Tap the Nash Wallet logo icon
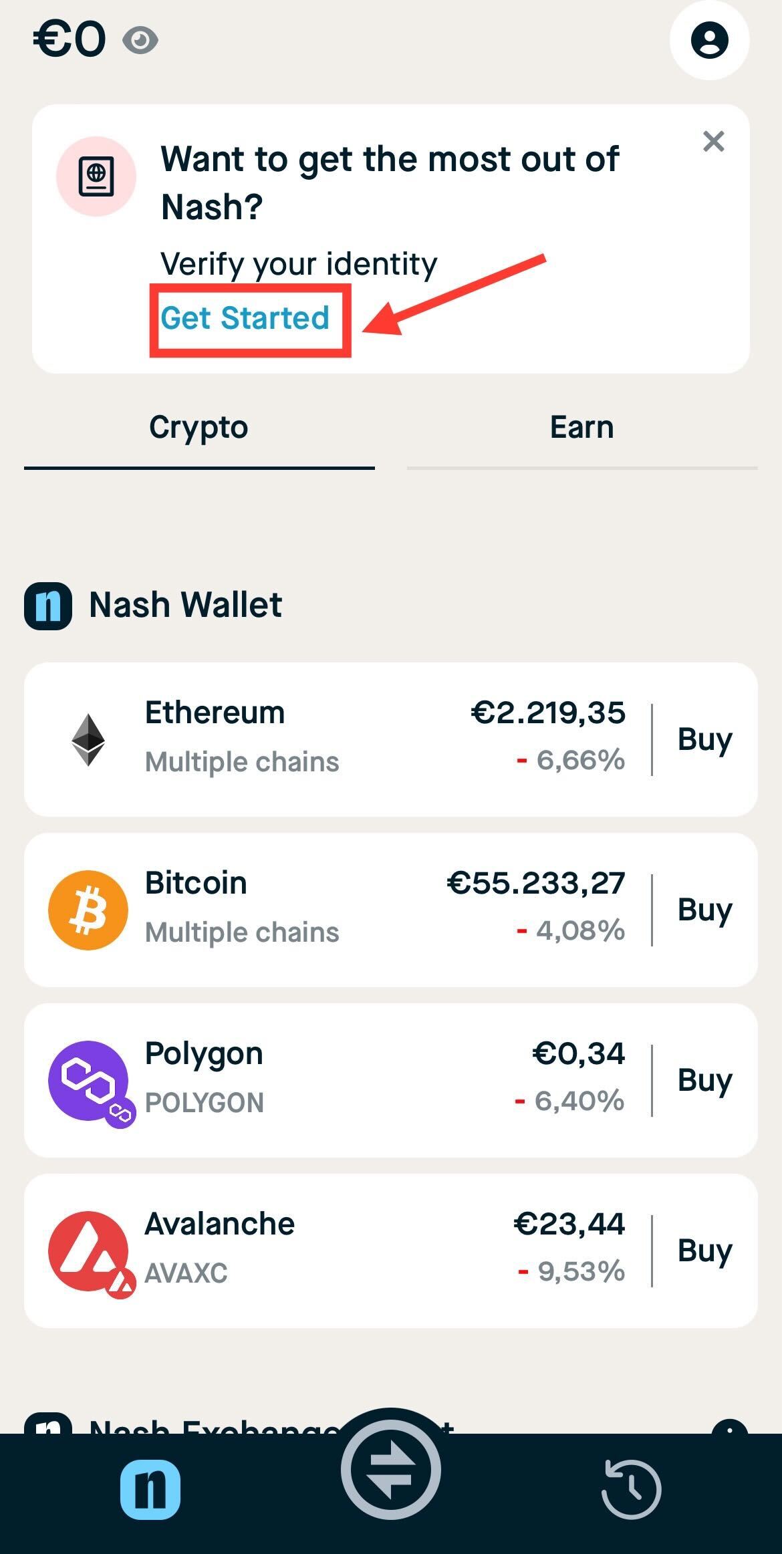 coord(48,606)
